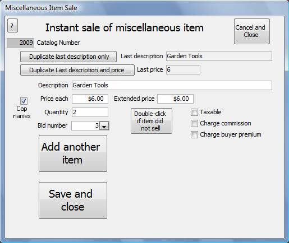Click the item did not sell button

click(152, 121)
